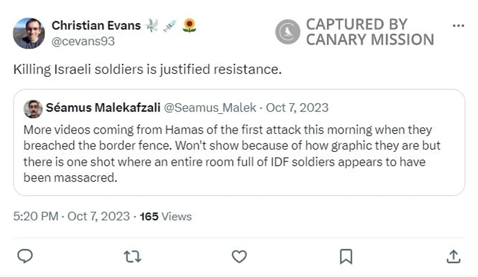Like the post with the heart icon
This screenshot has height=277, width=478.
click(239, 256)
